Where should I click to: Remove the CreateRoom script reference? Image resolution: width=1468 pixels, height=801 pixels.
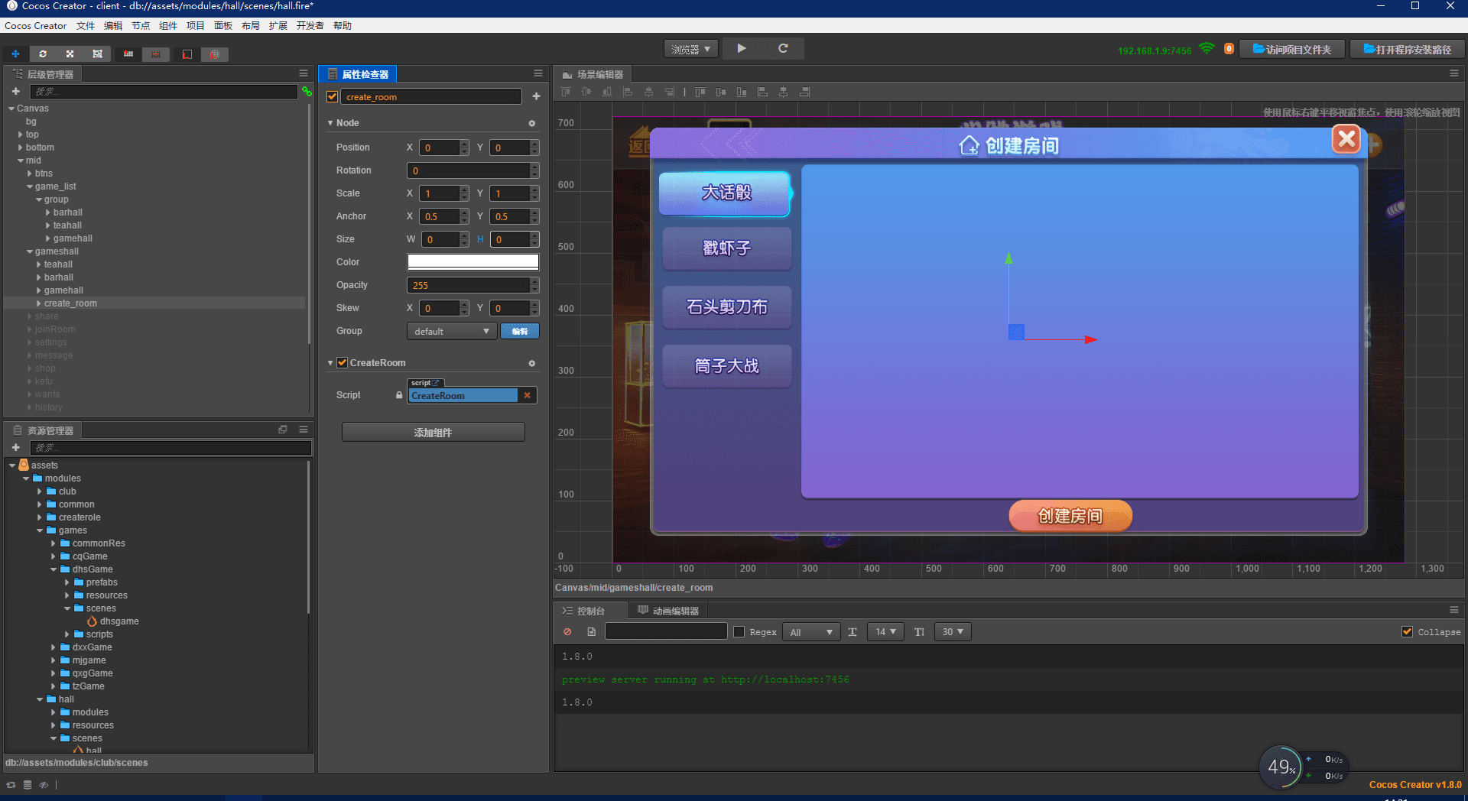527,395
